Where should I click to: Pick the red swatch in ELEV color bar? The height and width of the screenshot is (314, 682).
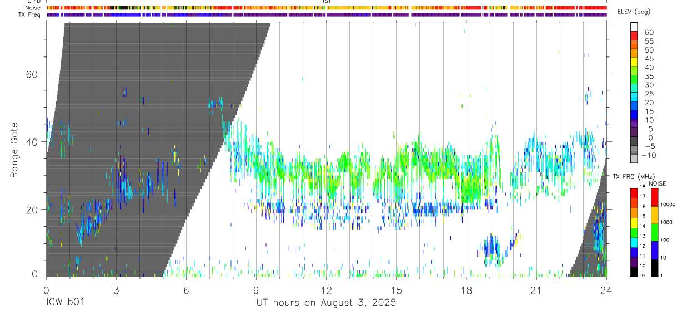tap(634, 35)
